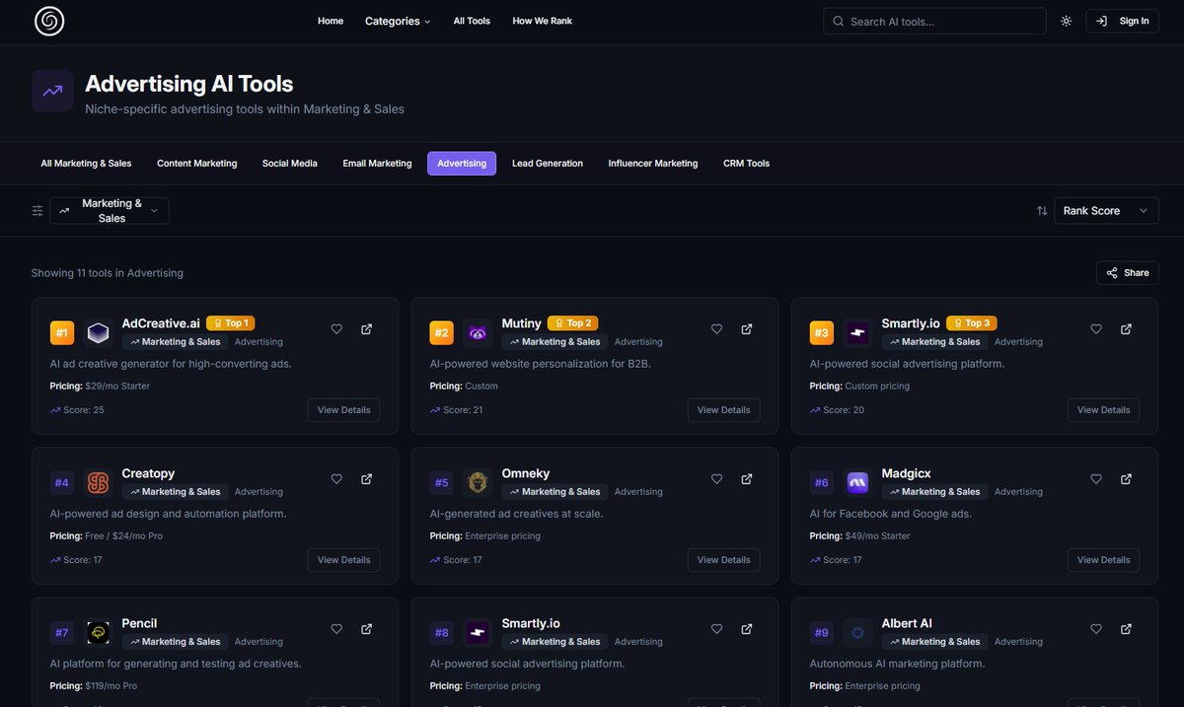Open All Tools page
Viewport: 1184px width, 707px height.
click(x=472, y=21)
